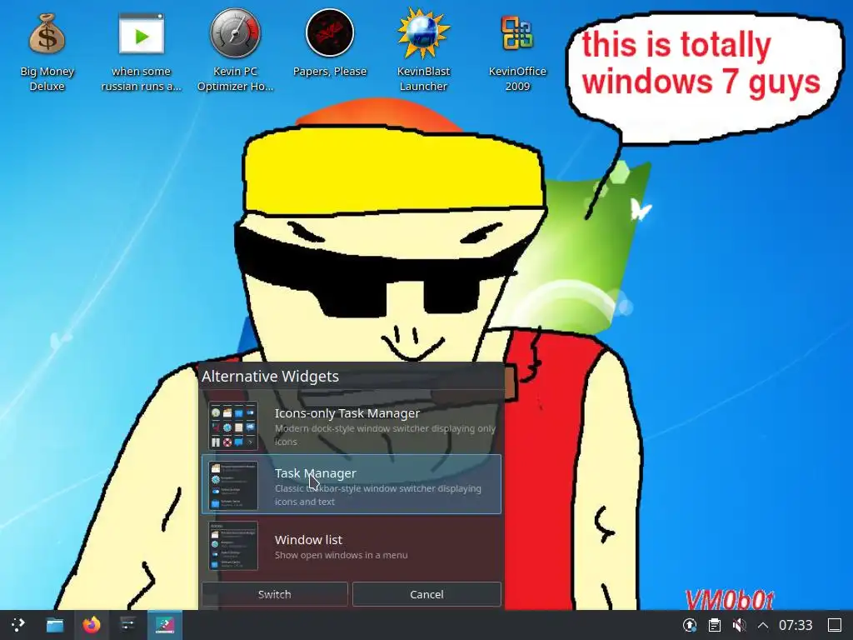
Task: Click 'Modern dock-style window switcher' description
Action: [385, 435]
